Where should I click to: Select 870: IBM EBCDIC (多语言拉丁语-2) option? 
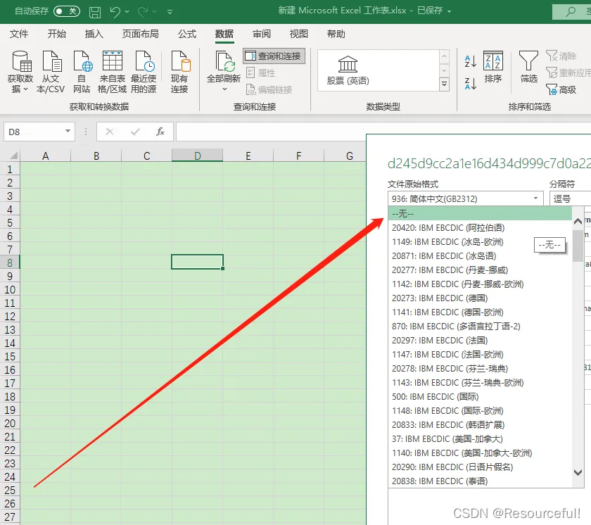pos(480,327)
